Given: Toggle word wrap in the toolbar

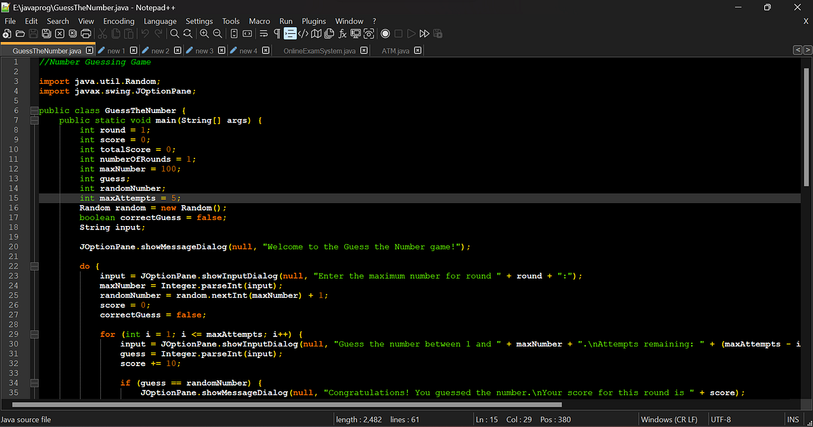Looking at the screenshot, I should tap(264, 33).
